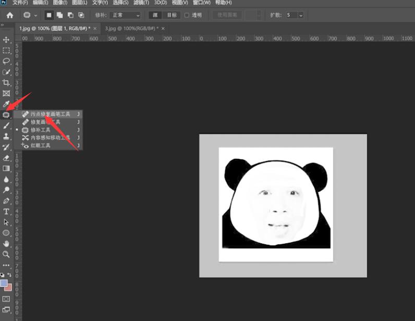Select the Eyedropper tool
The width and height of the screenshot is (415, 321).
tap(6, 104)
